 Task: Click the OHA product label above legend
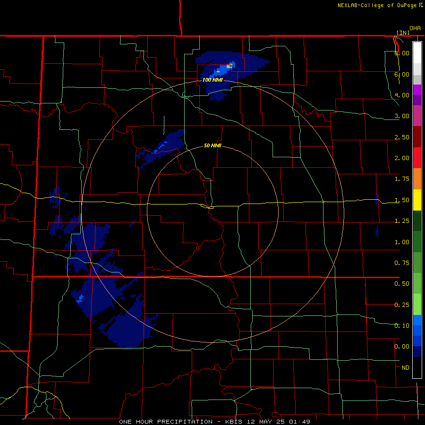415,28
